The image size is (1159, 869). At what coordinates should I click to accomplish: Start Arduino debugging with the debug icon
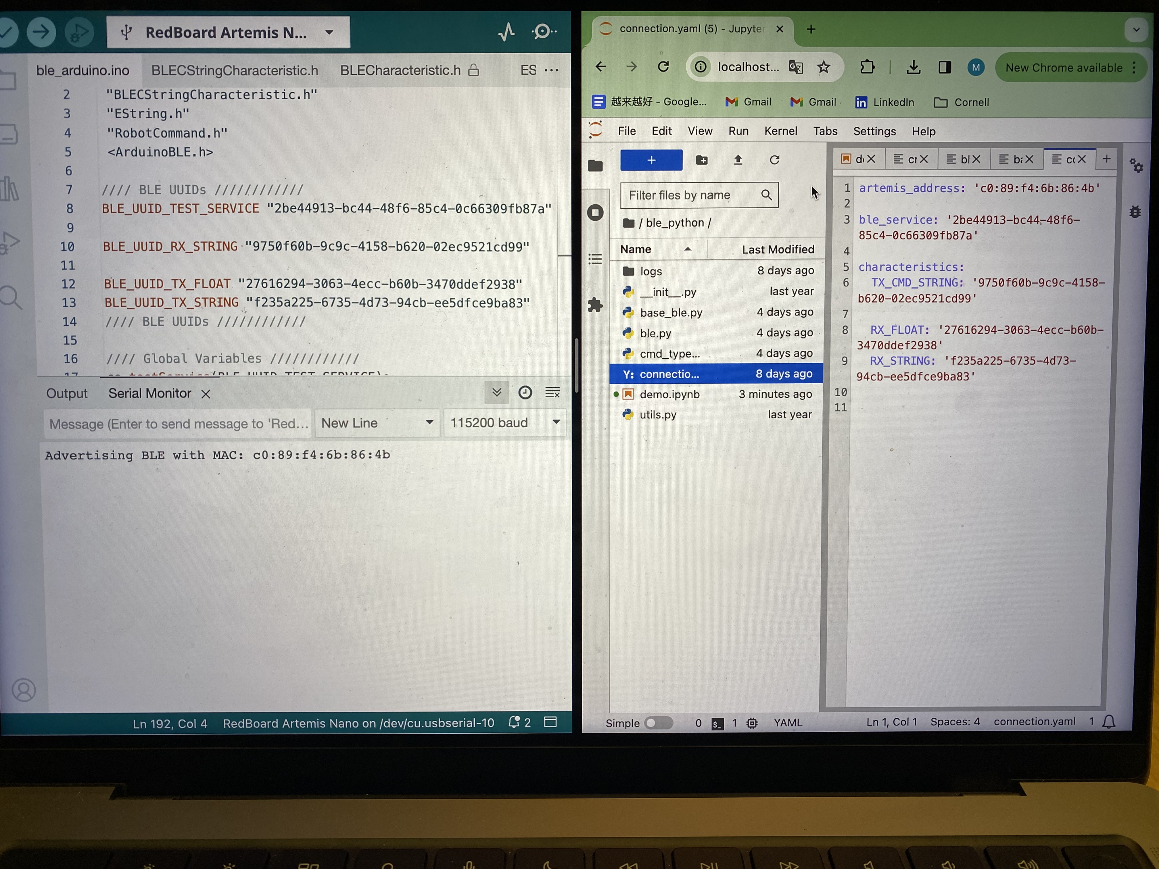[x=79, y=32]
